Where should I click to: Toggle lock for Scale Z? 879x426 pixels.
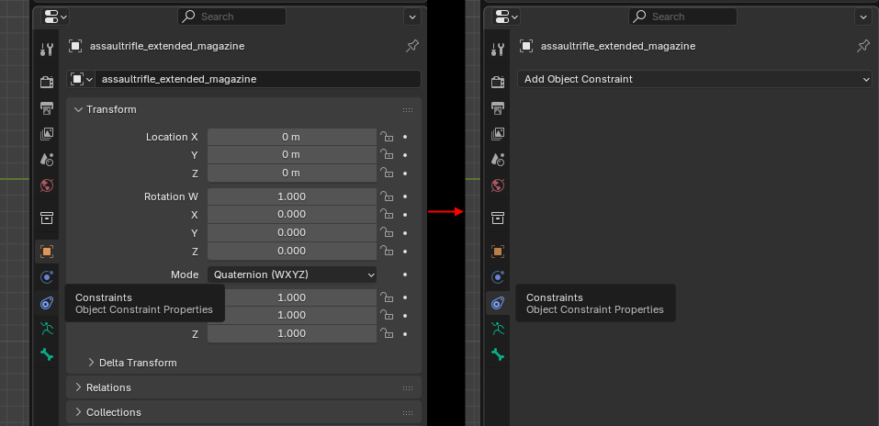(x=387, y=333)
